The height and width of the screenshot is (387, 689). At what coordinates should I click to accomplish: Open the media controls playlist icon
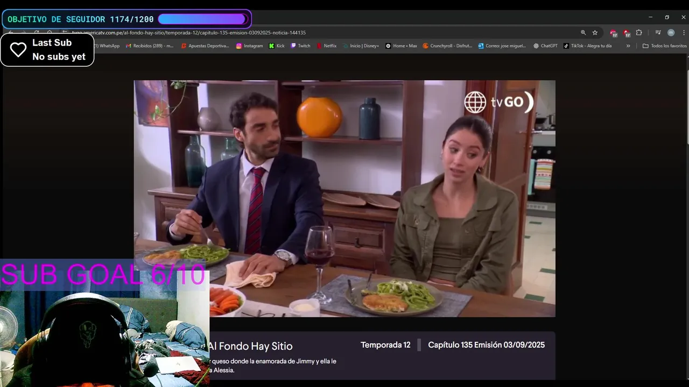click(658, 33)
